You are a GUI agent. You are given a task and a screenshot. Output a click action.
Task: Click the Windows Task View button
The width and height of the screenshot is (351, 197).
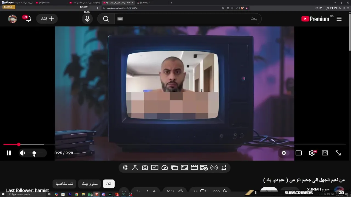click(x=49, y=194)
